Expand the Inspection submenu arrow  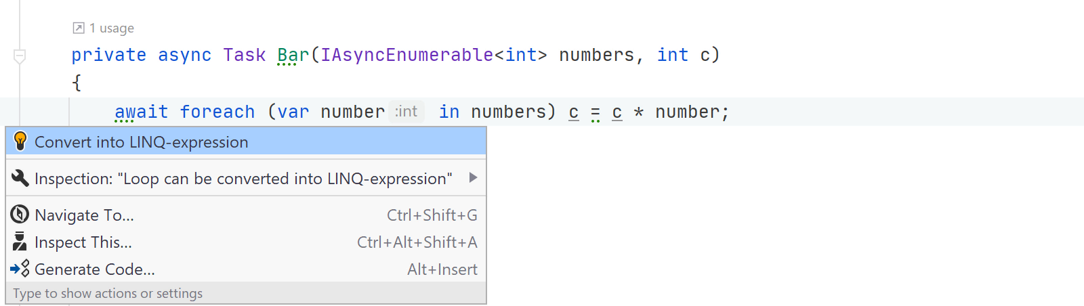pos(473,177)
